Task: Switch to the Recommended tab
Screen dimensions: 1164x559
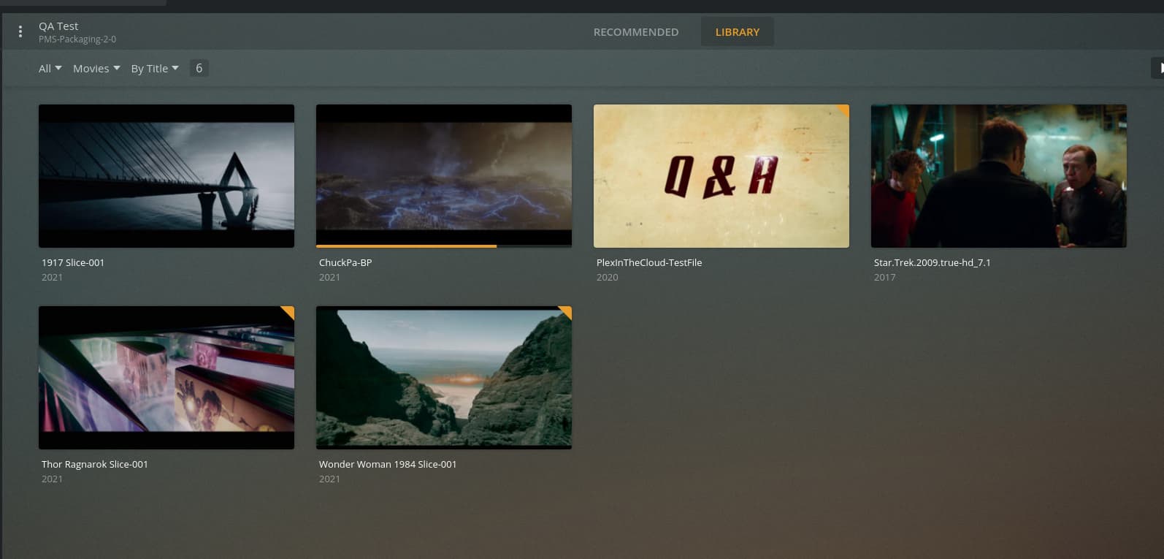Action: pyautogui.click(x=636, y=32)
